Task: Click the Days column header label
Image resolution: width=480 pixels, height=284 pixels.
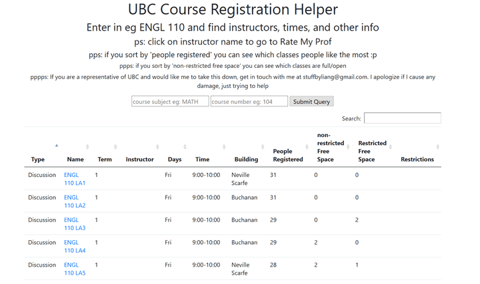Action: pyautogui.click(x=175, y=160)
